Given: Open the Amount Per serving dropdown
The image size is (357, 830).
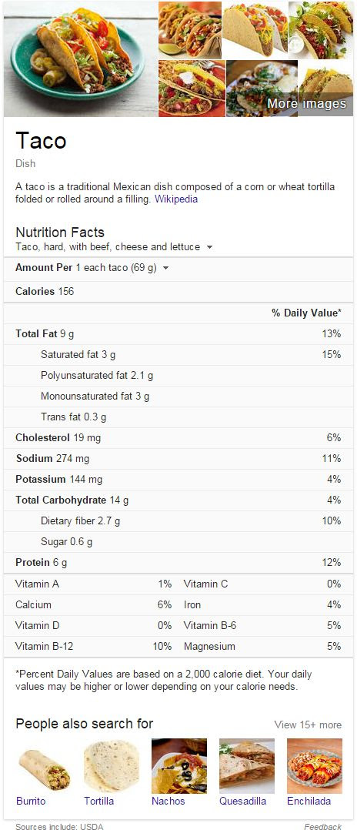Looking at the screenshot, I should (x=165, y=269).
